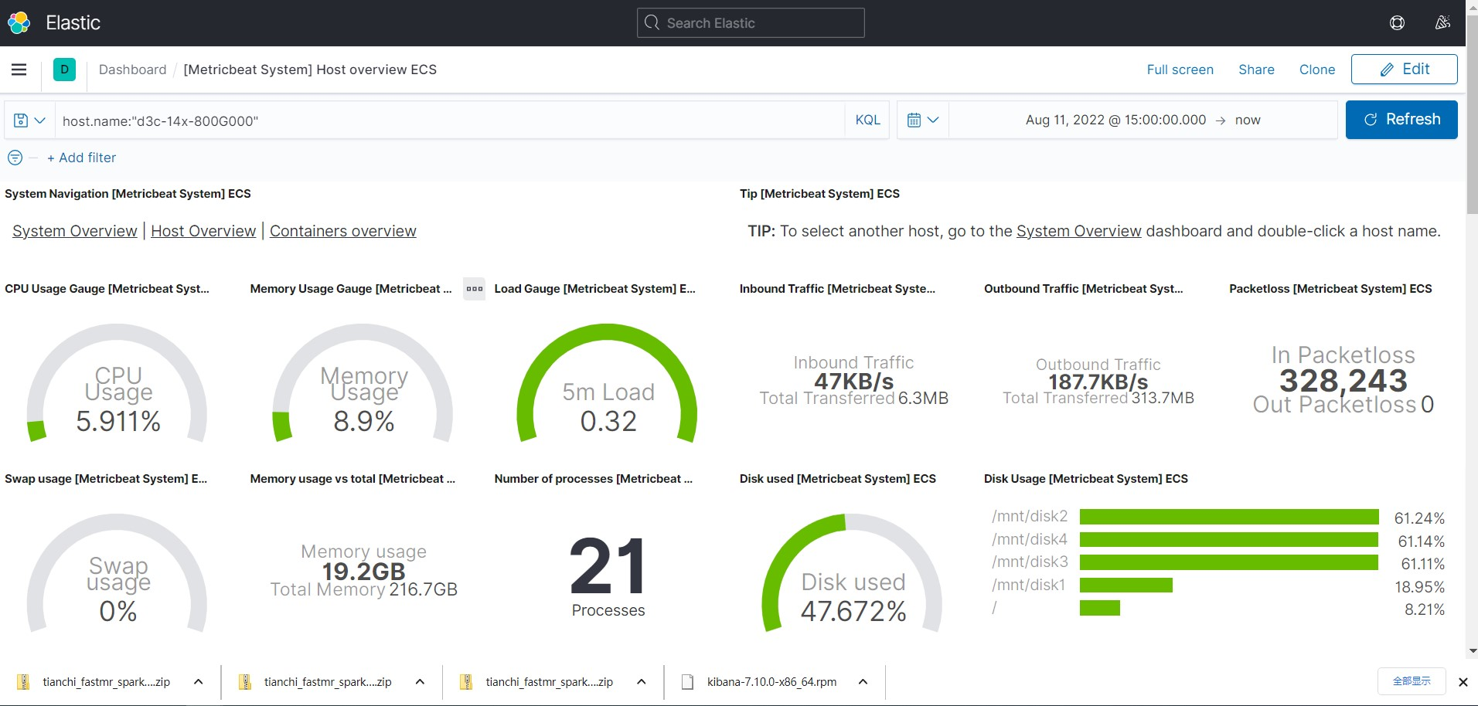Open the hamburger navigation menu
The width and height of the screenshot is (1478, 706).
click(x=19, y=70)
